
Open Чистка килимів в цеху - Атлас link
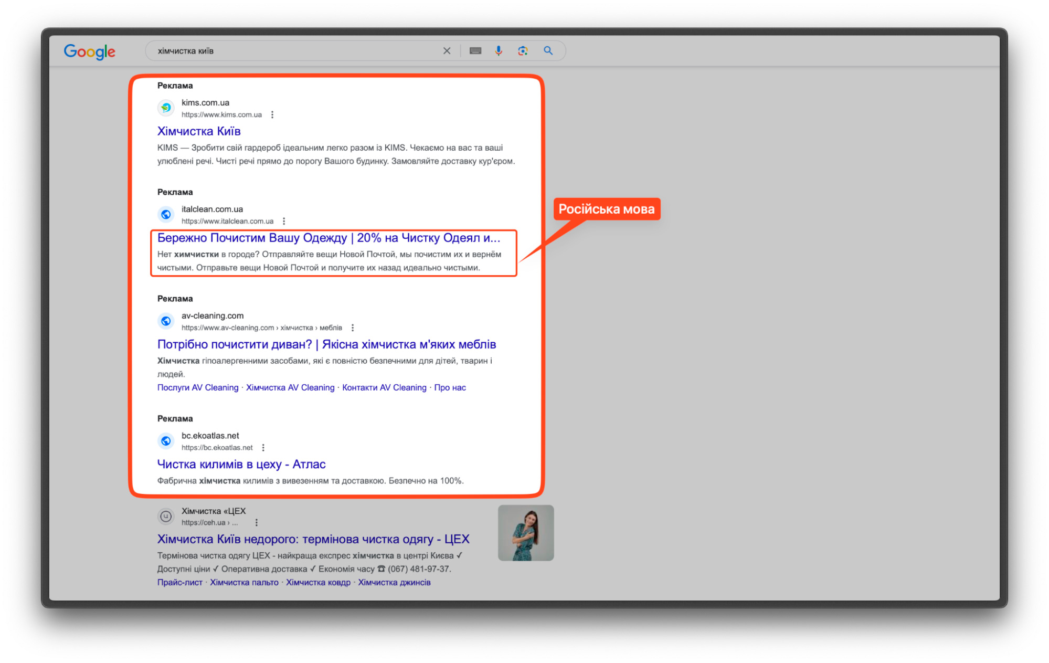pyautogui.click(x=241, y=465)
